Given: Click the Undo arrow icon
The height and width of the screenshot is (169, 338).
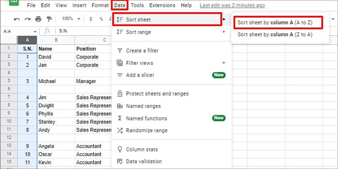Looking at the screenshot, I should pyautogui.click(x=17, y=19).
